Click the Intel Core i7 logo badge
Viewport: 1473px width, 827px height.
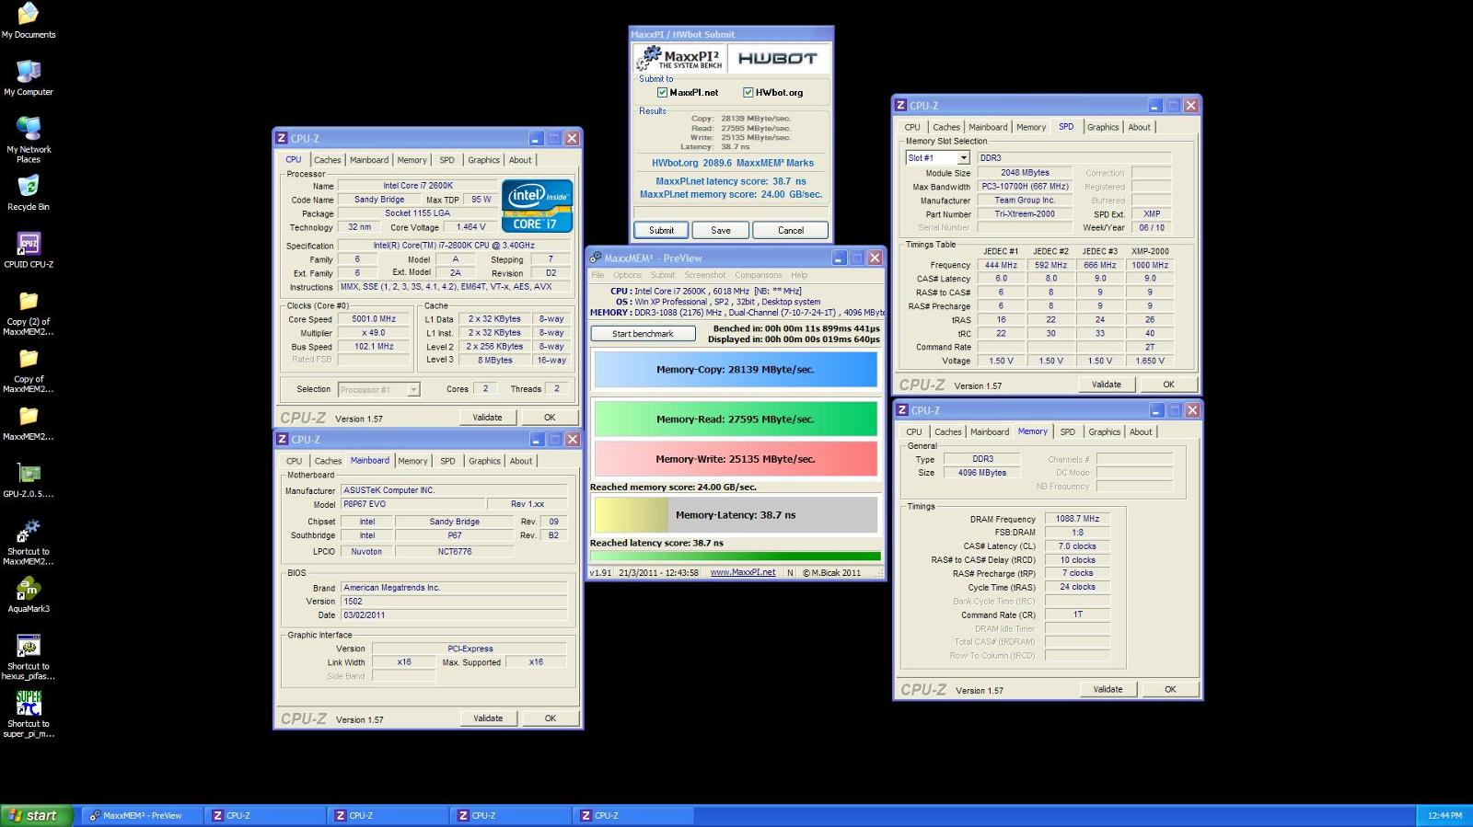click(x=538, y=206)
